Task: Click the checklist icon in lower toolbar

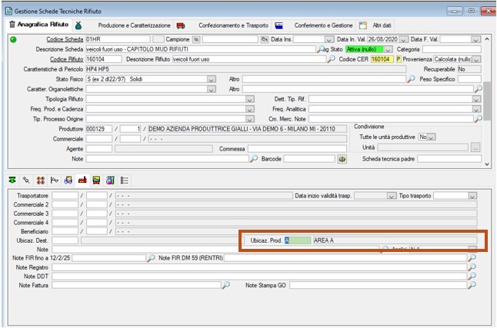Action: [x=124, y=180]
